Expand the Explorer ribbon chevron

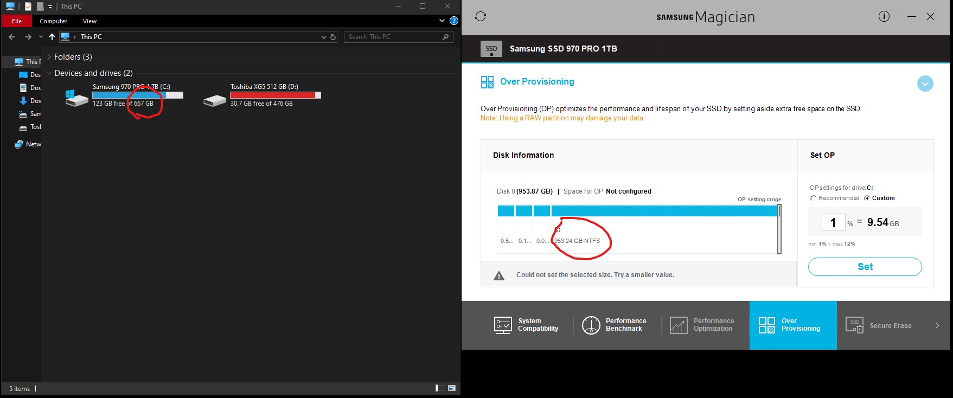pos(442,21)
